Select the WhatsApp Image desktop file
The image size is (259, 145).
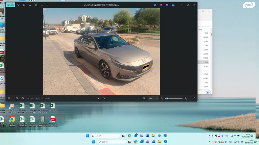click(43, 121)
